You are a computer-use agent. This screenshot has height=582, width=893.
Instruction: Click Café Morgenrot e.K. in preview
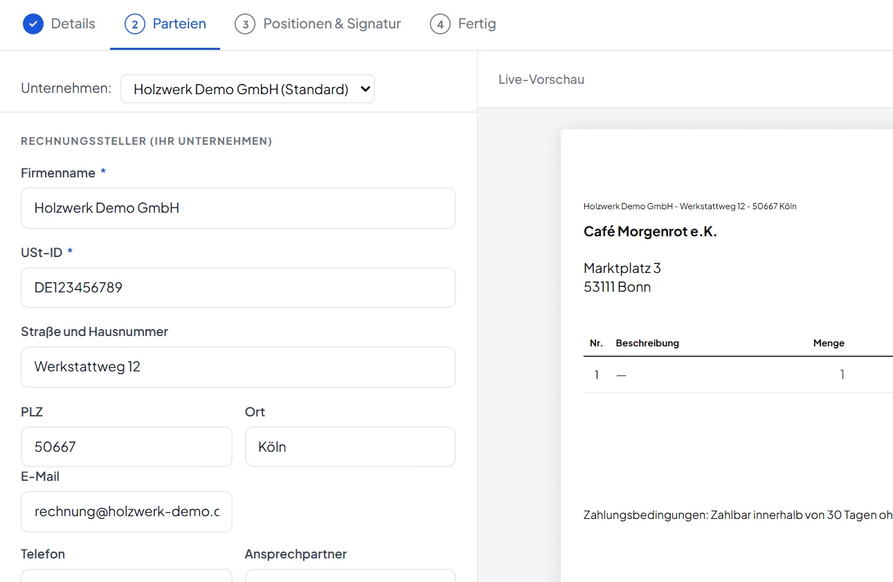tap(650, 231)
